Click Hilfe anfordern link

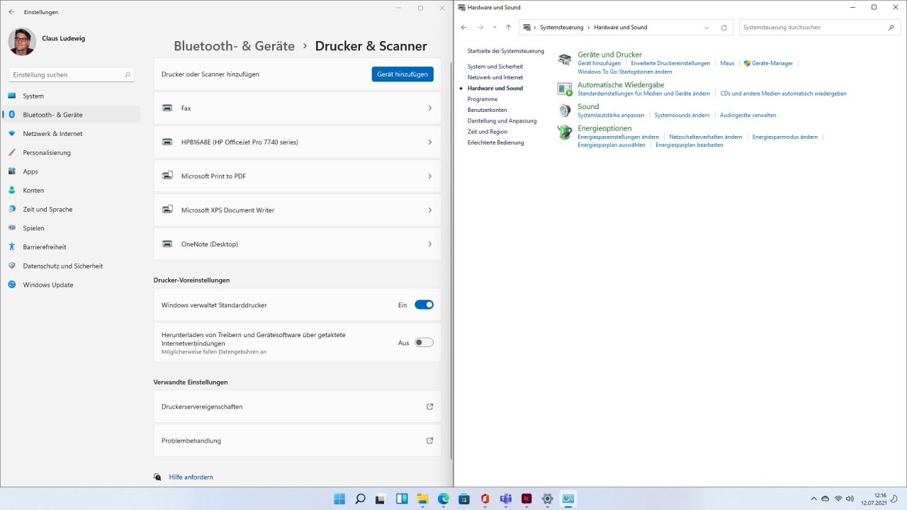coord(191,477)
